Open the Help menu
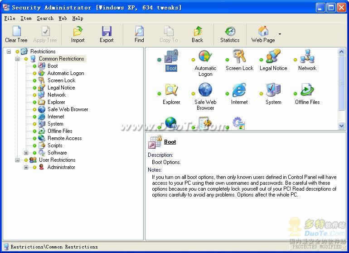Image resolution: width=349 pixels, height=253 pixels. tap(78, 18)
